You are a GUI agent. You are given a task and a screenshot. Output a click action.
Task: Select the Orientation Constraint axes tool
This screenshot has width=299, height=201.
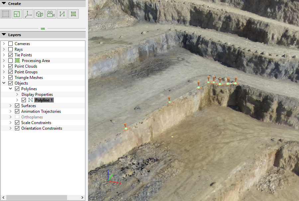[28, 14]
